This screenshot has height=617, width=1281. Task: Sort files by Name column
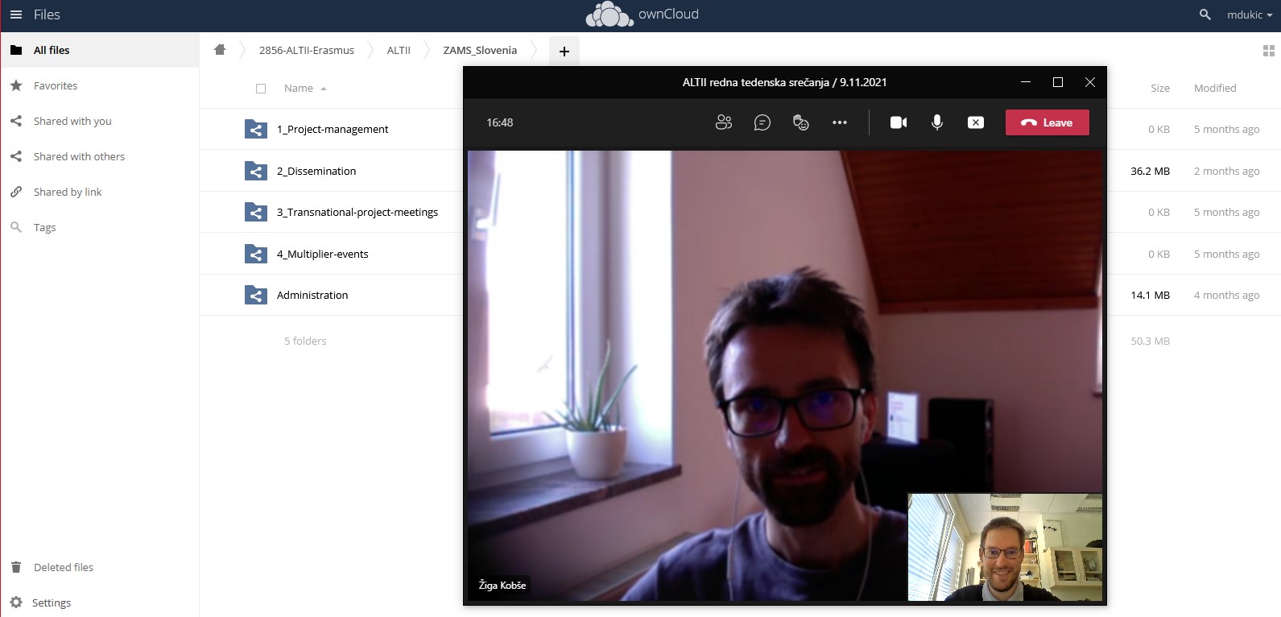click(x=299, y=89)
